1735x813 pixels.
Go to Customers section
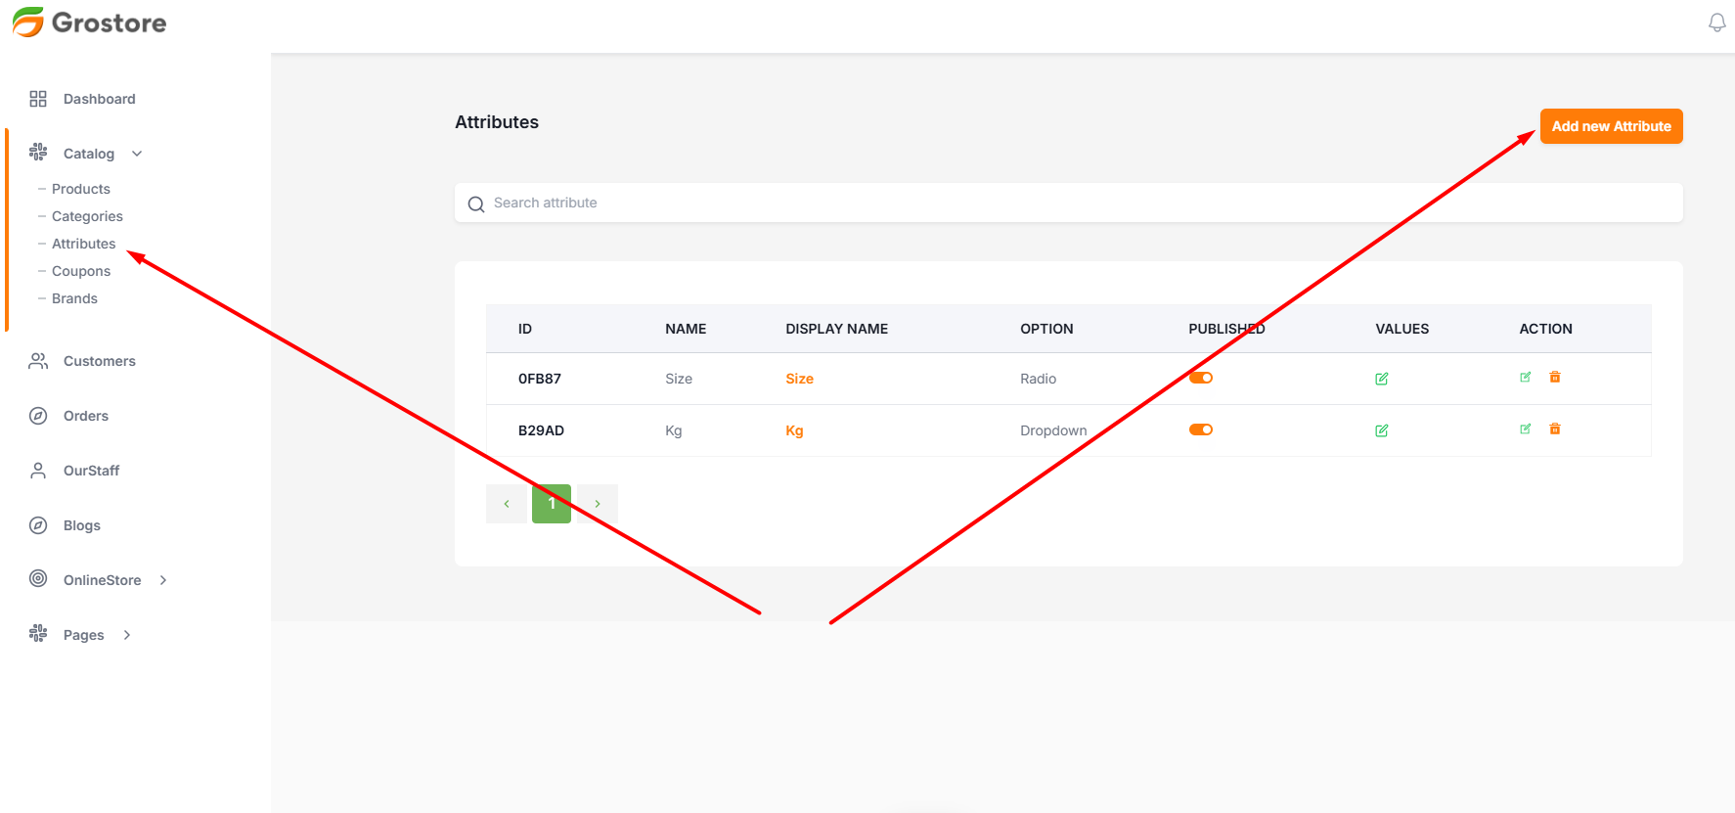[x=99, y=361]
